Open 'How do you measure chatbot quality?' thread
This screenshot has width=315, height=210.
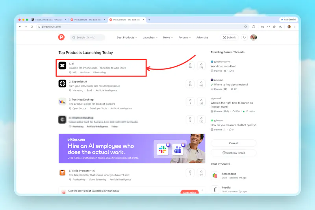tap(233, 125)
